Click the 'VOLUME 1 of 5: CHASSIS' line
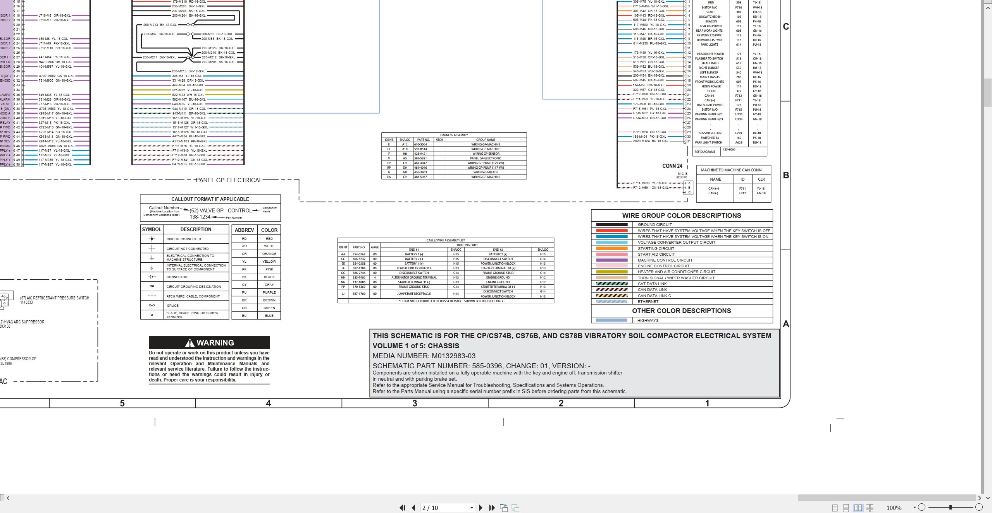 point(416,346)
